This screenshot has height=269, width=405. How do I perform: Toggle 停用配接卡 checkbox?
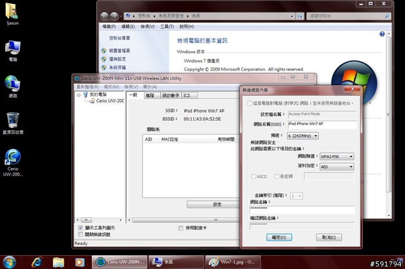181,228
